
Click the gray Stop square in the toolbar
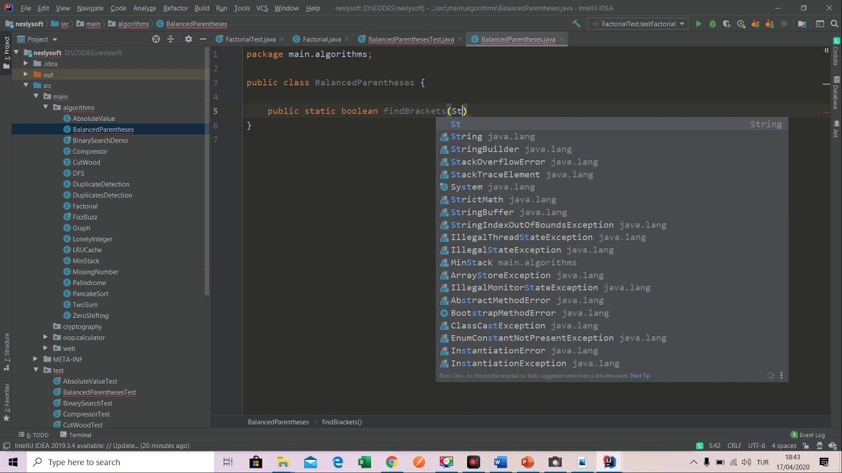[783, 24]
